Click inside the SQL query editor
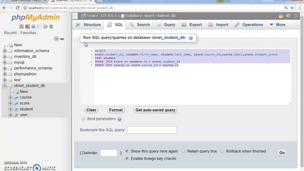 point(186,76)
